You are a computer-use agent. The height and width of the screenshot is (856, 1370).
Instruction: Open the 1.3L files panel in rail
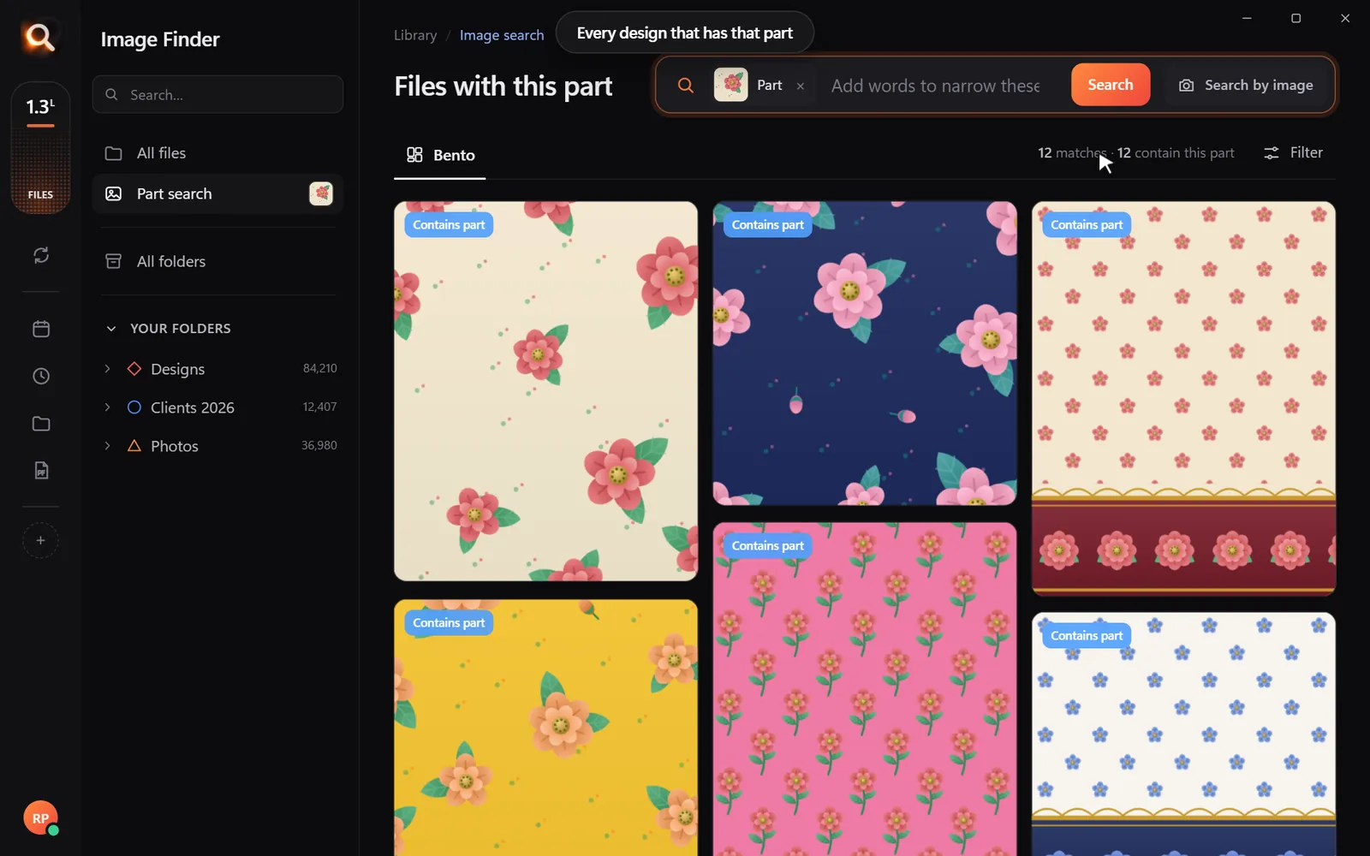pos(40,148)
